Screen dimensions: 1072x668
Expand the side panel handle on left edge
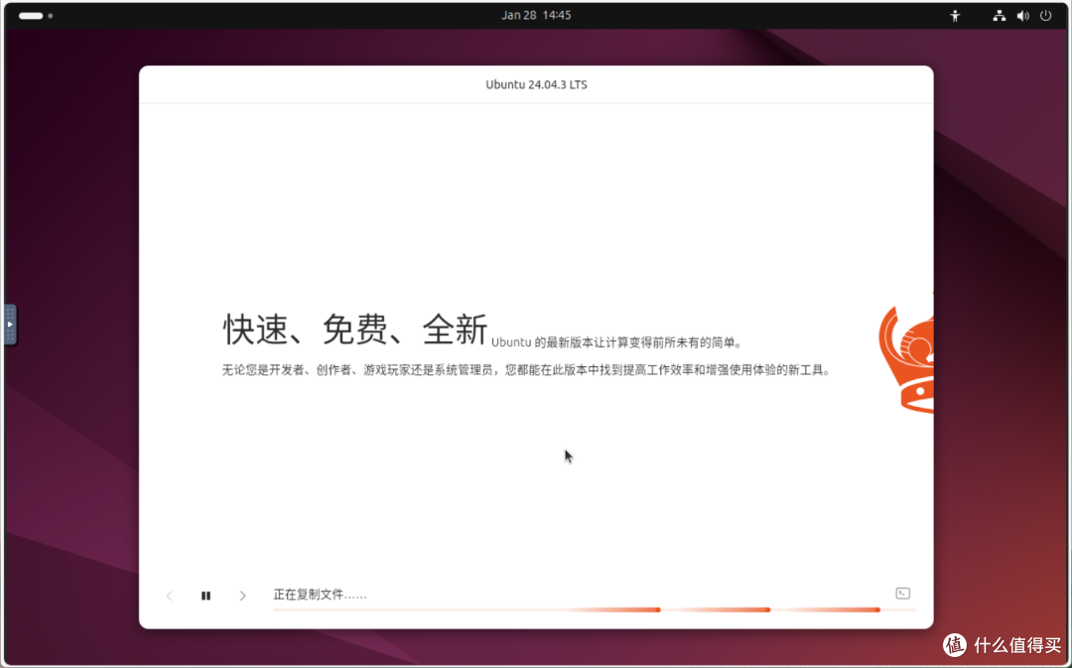[10, 325]
